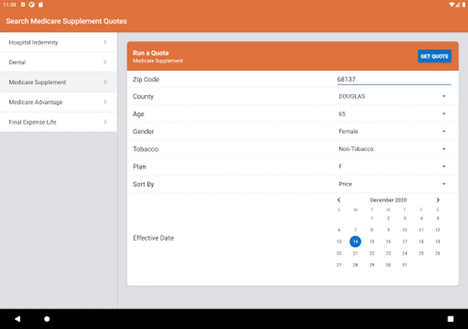Pick December 28 in calendar
Image resolution: width=468 pixels, height=329 pixels.
point(355,265)
